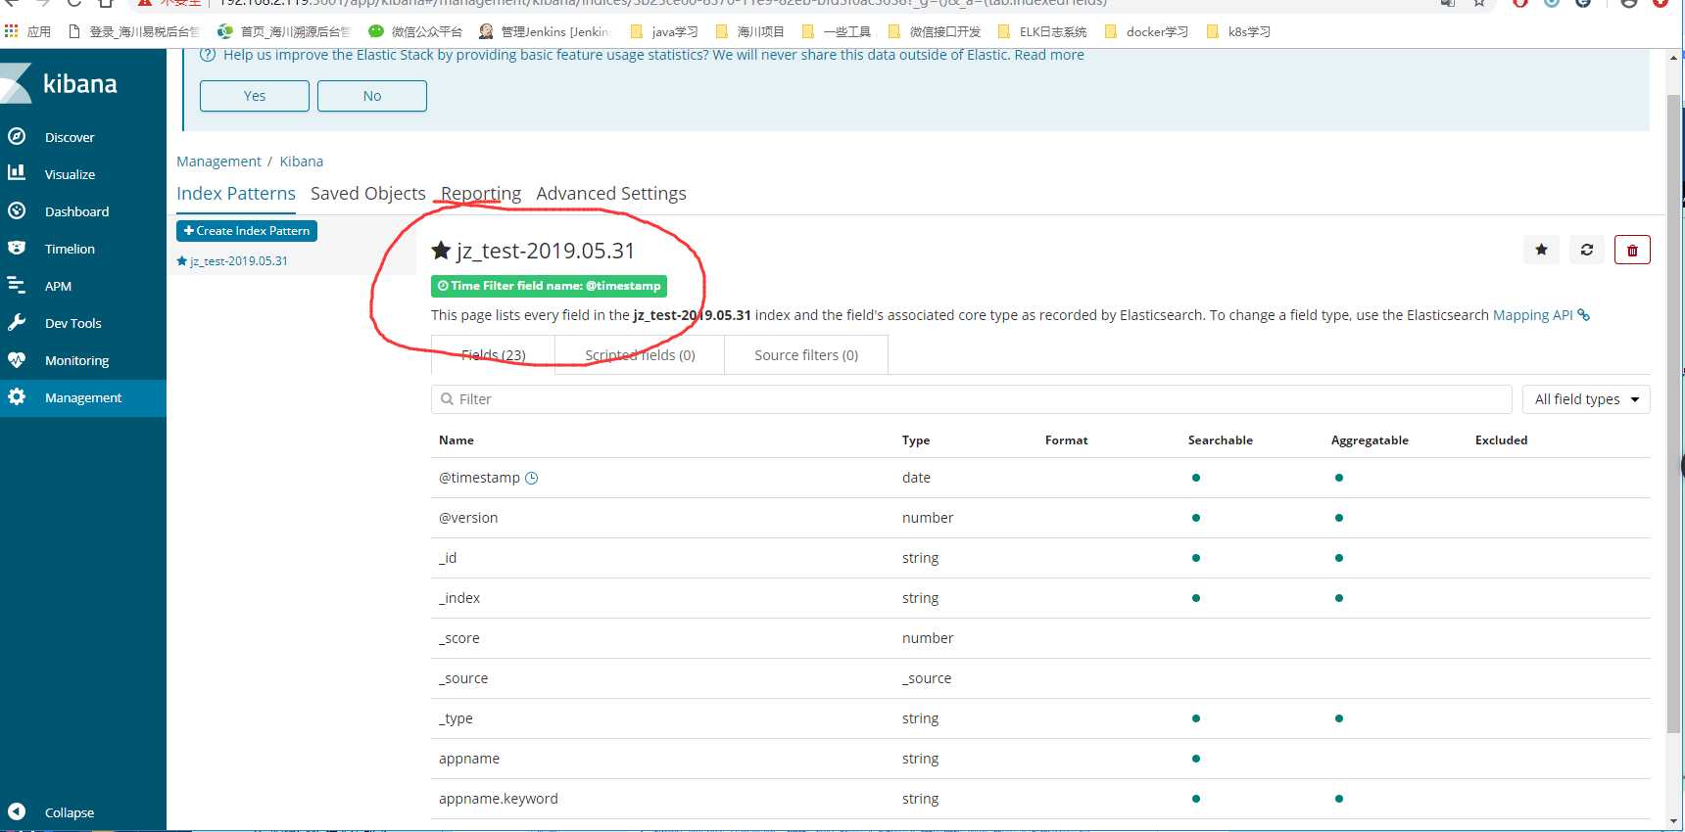Click the appname.keyword field name
The height and width of the screenshot is (832, 1685).
(x=499, y=799)
